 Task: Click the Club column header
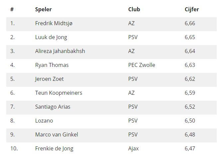[134, 9]
